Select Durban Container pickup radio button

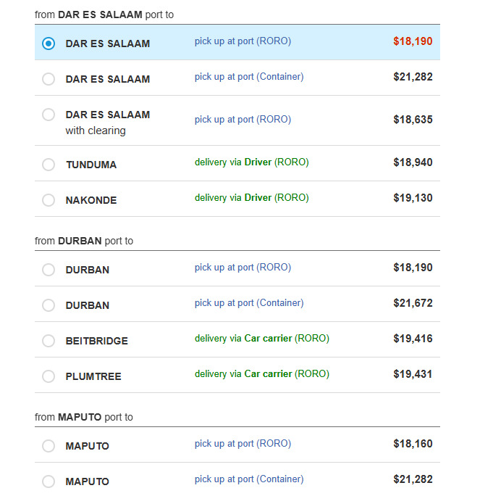coord(49,305)
